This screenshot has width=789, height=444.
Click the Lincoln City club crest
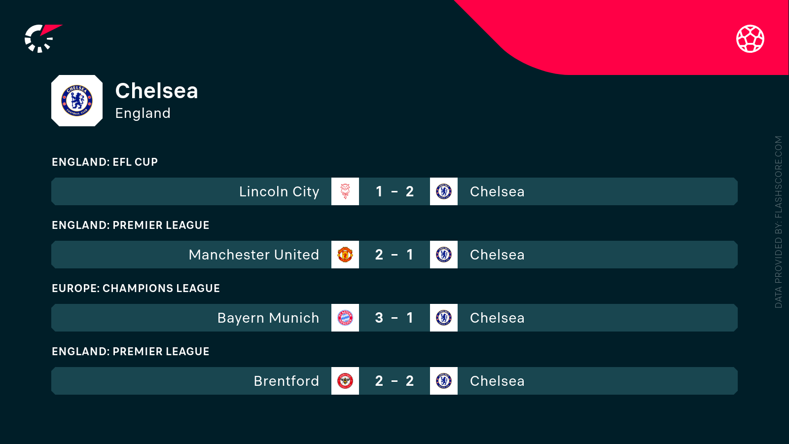click(345, 191)
